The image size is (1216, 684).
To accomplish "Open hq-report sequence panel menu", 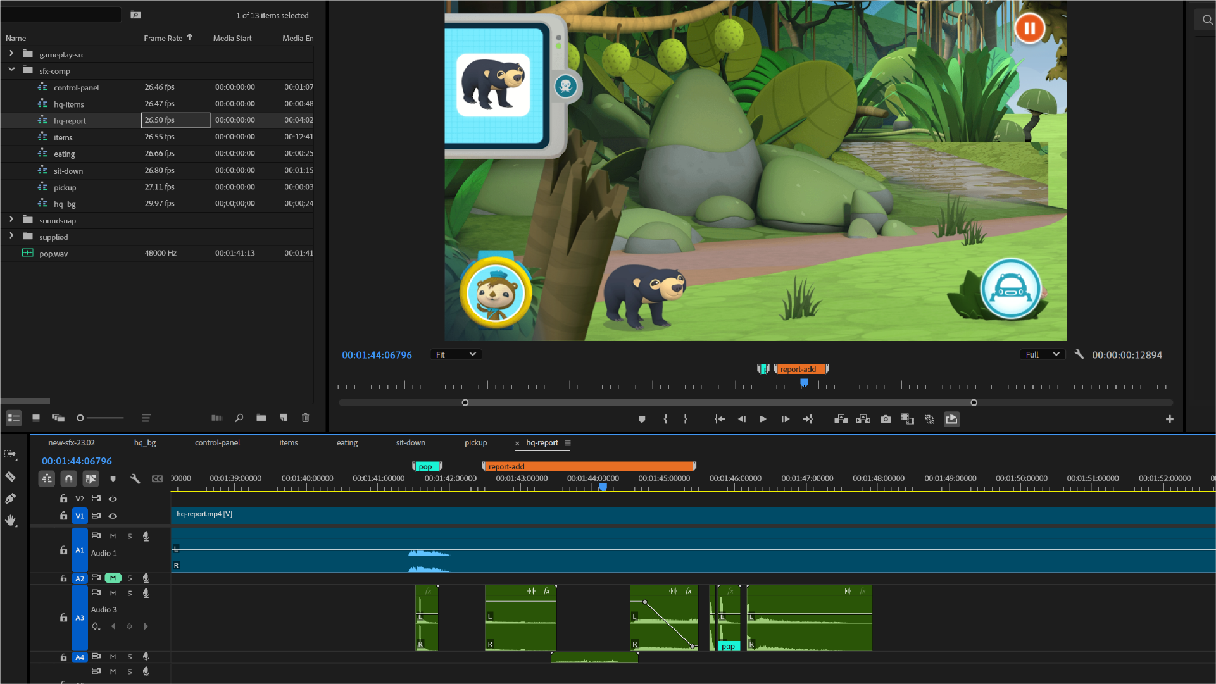I will point(568,443).
